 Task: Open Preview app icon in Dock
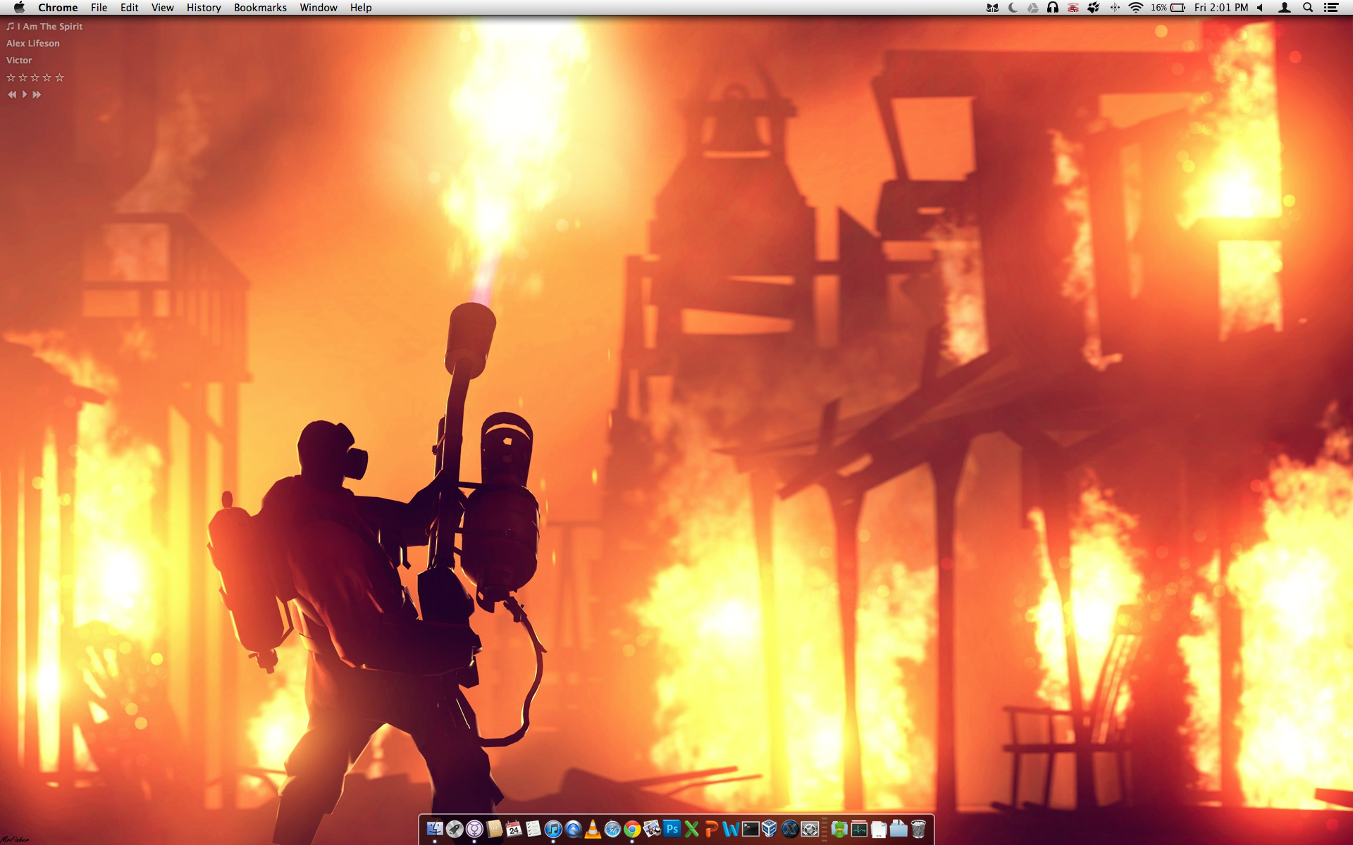tap(652, 830)
